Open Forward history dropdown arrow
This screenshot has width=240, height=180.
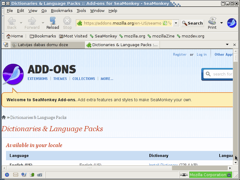tap(43, 23)
